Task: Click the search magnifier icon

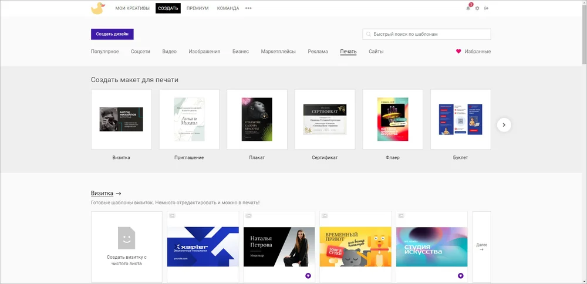Action: (369, 34)
